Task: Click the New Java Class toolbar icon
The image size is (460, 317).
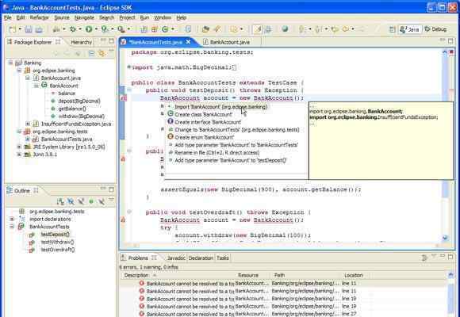Action: click(165, 29)
